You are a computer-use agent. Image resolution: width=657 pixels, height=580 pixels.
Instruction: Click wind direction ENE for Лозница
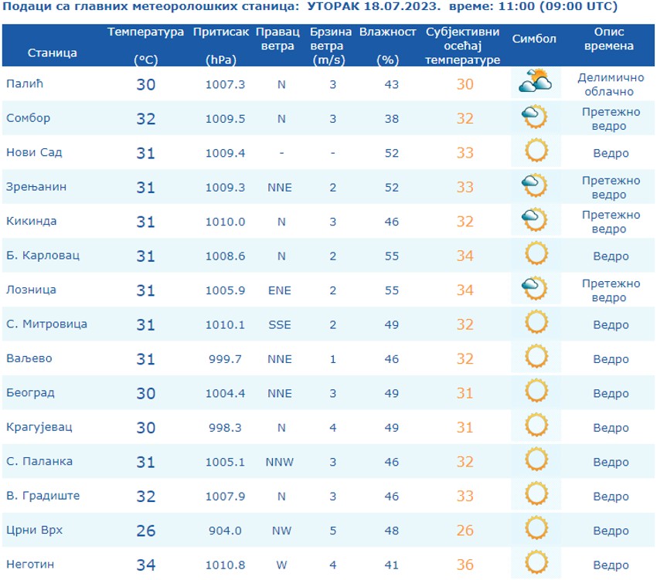coord(280,290)
